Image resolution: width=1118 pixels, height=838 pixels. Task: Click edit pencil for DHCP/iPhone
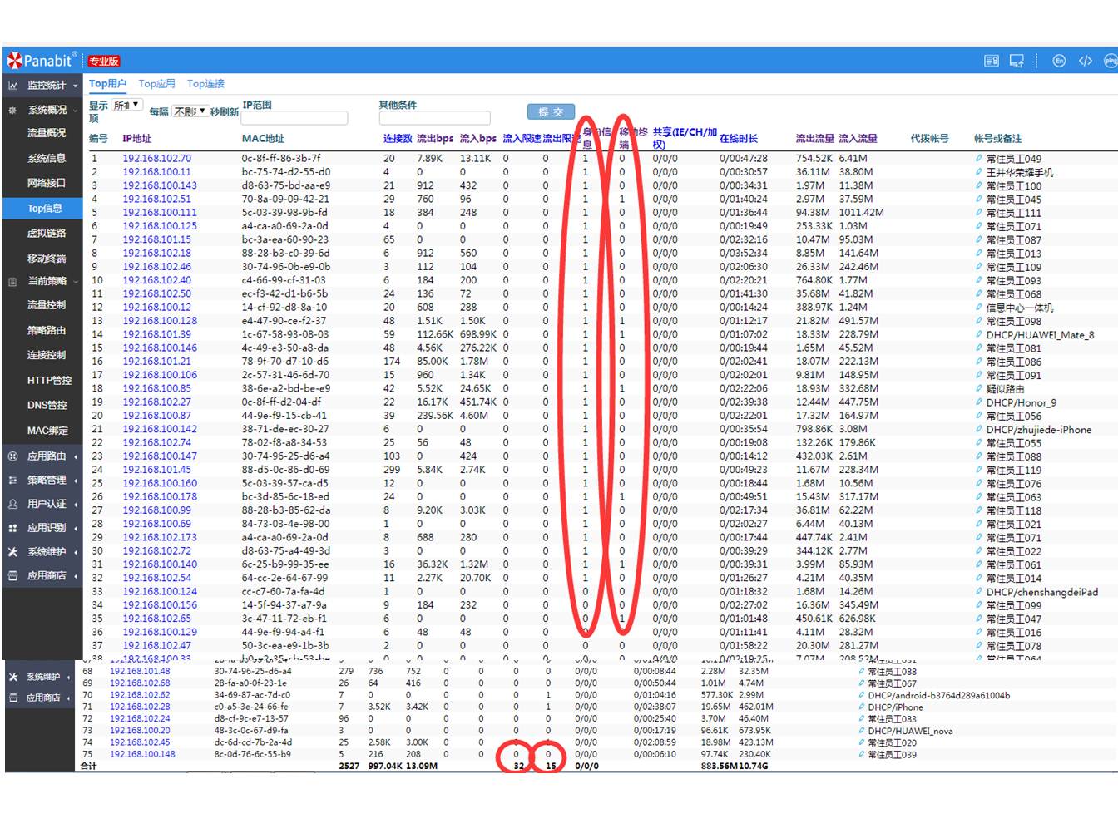coord(861,707)
